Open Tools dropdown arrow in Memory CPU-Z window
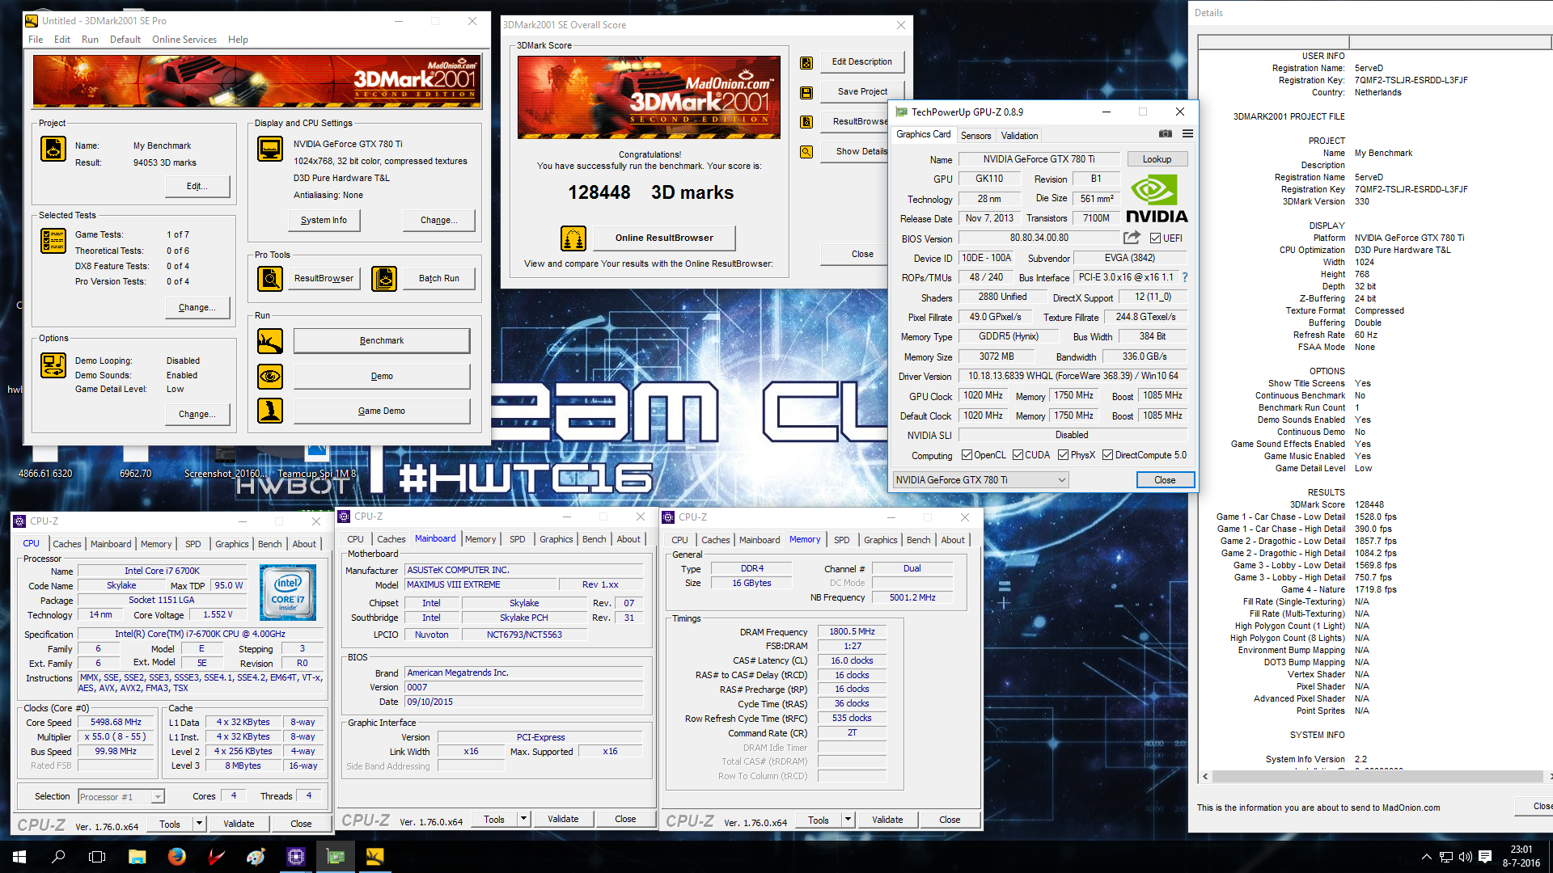This screenshot has width=1553, height=873. (x=848, y=820)
